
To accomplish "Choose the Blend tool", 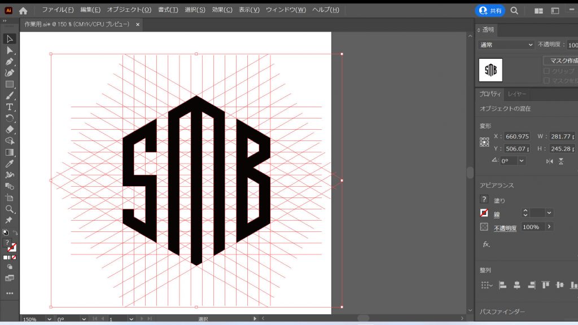I will (10, 186).
